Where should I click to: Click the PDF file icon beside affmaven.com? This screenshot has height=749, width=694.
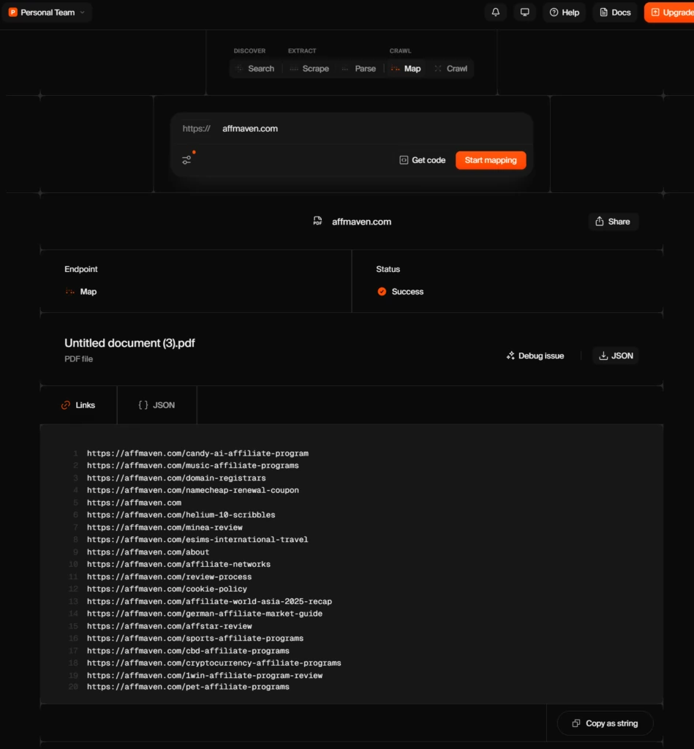click(317, 221)
